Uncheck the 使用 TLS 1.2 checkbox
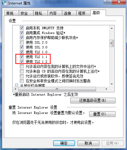 point(22,61)
